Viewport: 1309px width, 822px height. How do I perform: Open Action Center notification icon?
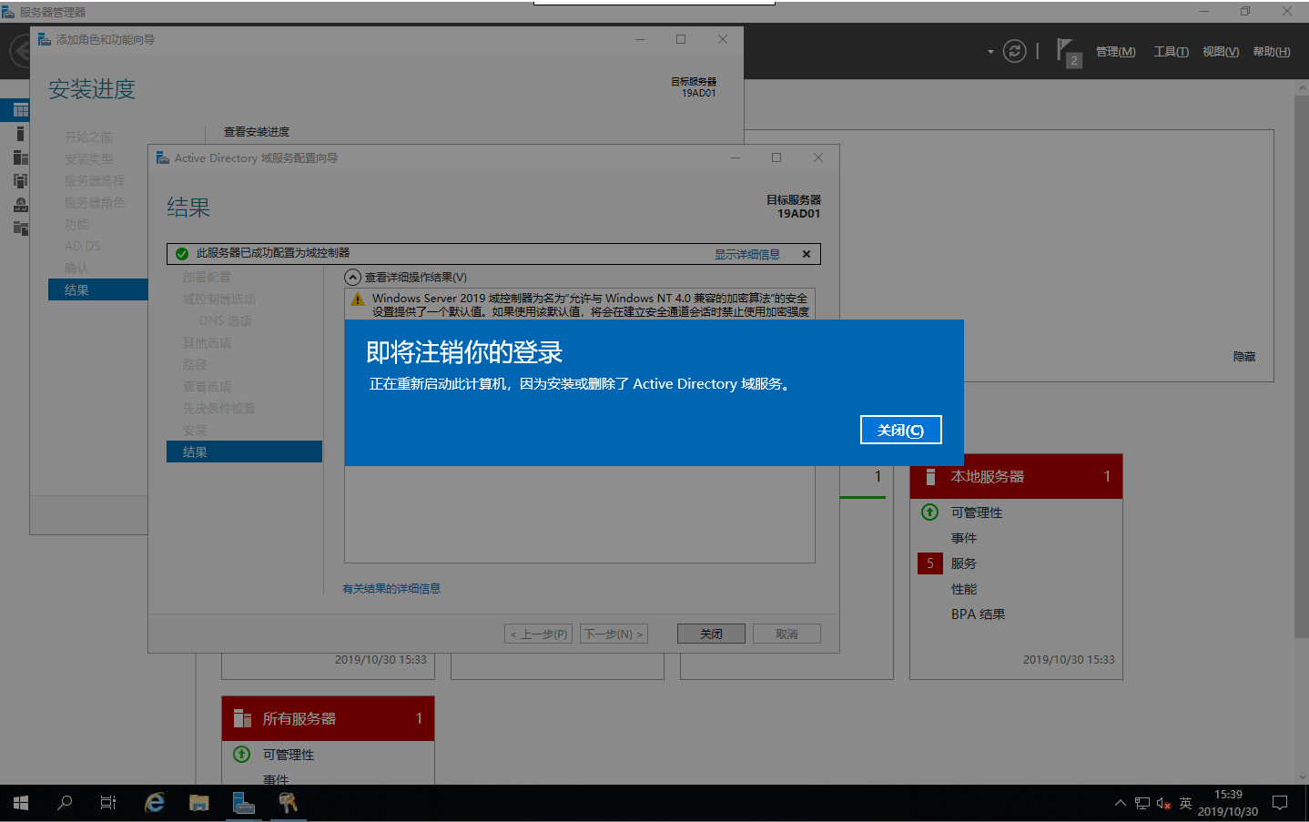tap(1280, 803)
